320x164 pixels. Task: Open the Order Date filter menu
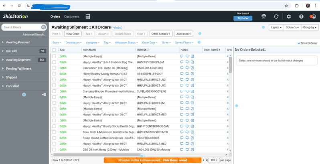coord(150,43)
